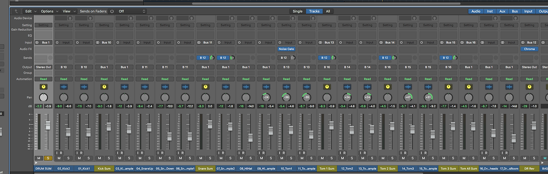Image resolution: width=548 pixels, height=174 pixels.
Task: Click Setting button on DRUM SUM strip
Action: 43,25
